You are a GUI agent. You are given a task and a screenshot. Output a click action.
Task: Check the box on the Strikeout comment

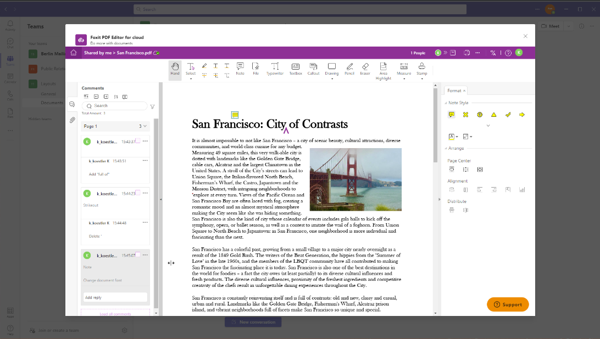point(138,193)
